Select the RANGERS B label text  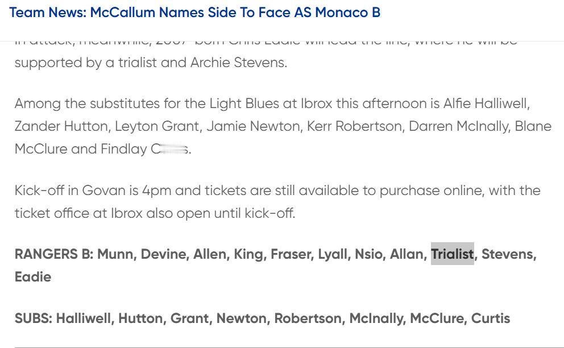click(54, 254)
